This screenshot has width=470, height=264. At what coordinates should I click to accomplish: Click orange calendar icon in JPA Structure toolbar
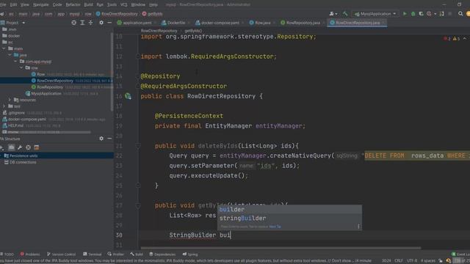coord(37,147)
